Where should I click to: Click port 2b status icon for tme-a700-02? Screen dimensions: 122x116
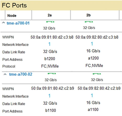97,74
